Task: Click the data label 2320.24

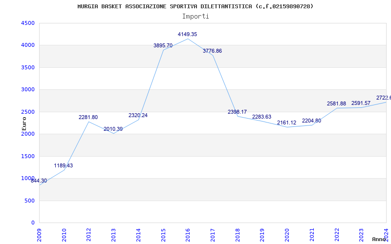Action: pos(138,115)
